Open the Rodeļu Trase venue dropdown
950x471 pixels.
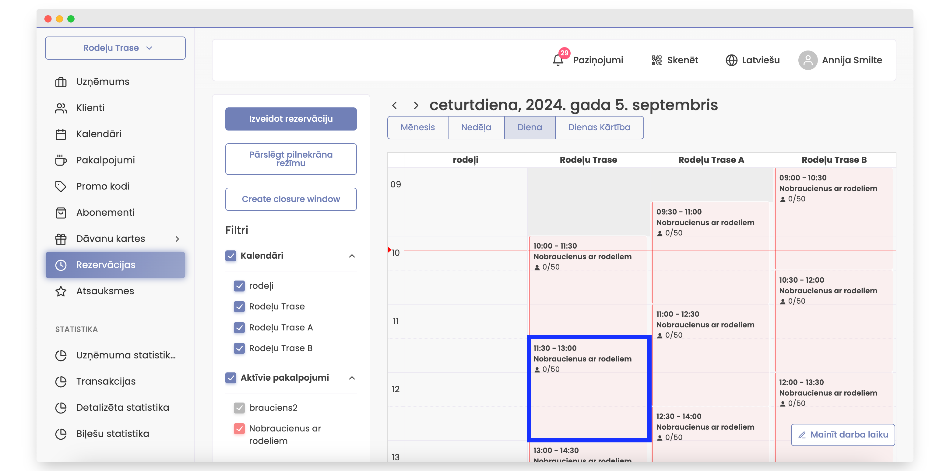pos(115,48)
